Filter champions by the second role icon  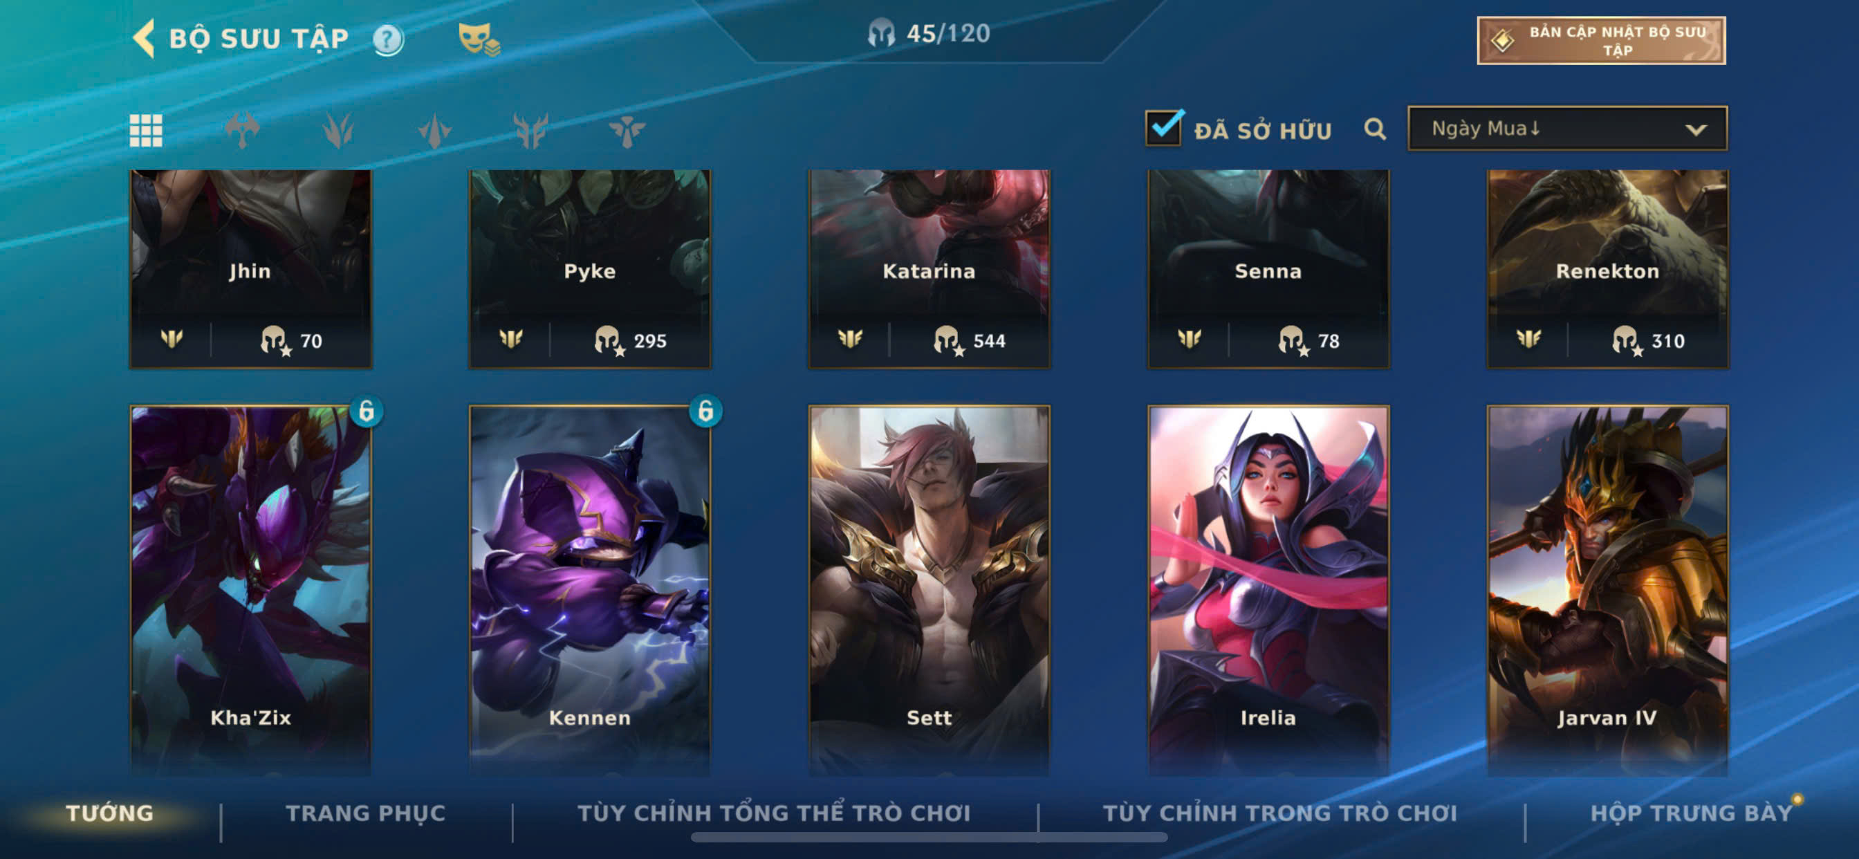(x=338, y=131)
